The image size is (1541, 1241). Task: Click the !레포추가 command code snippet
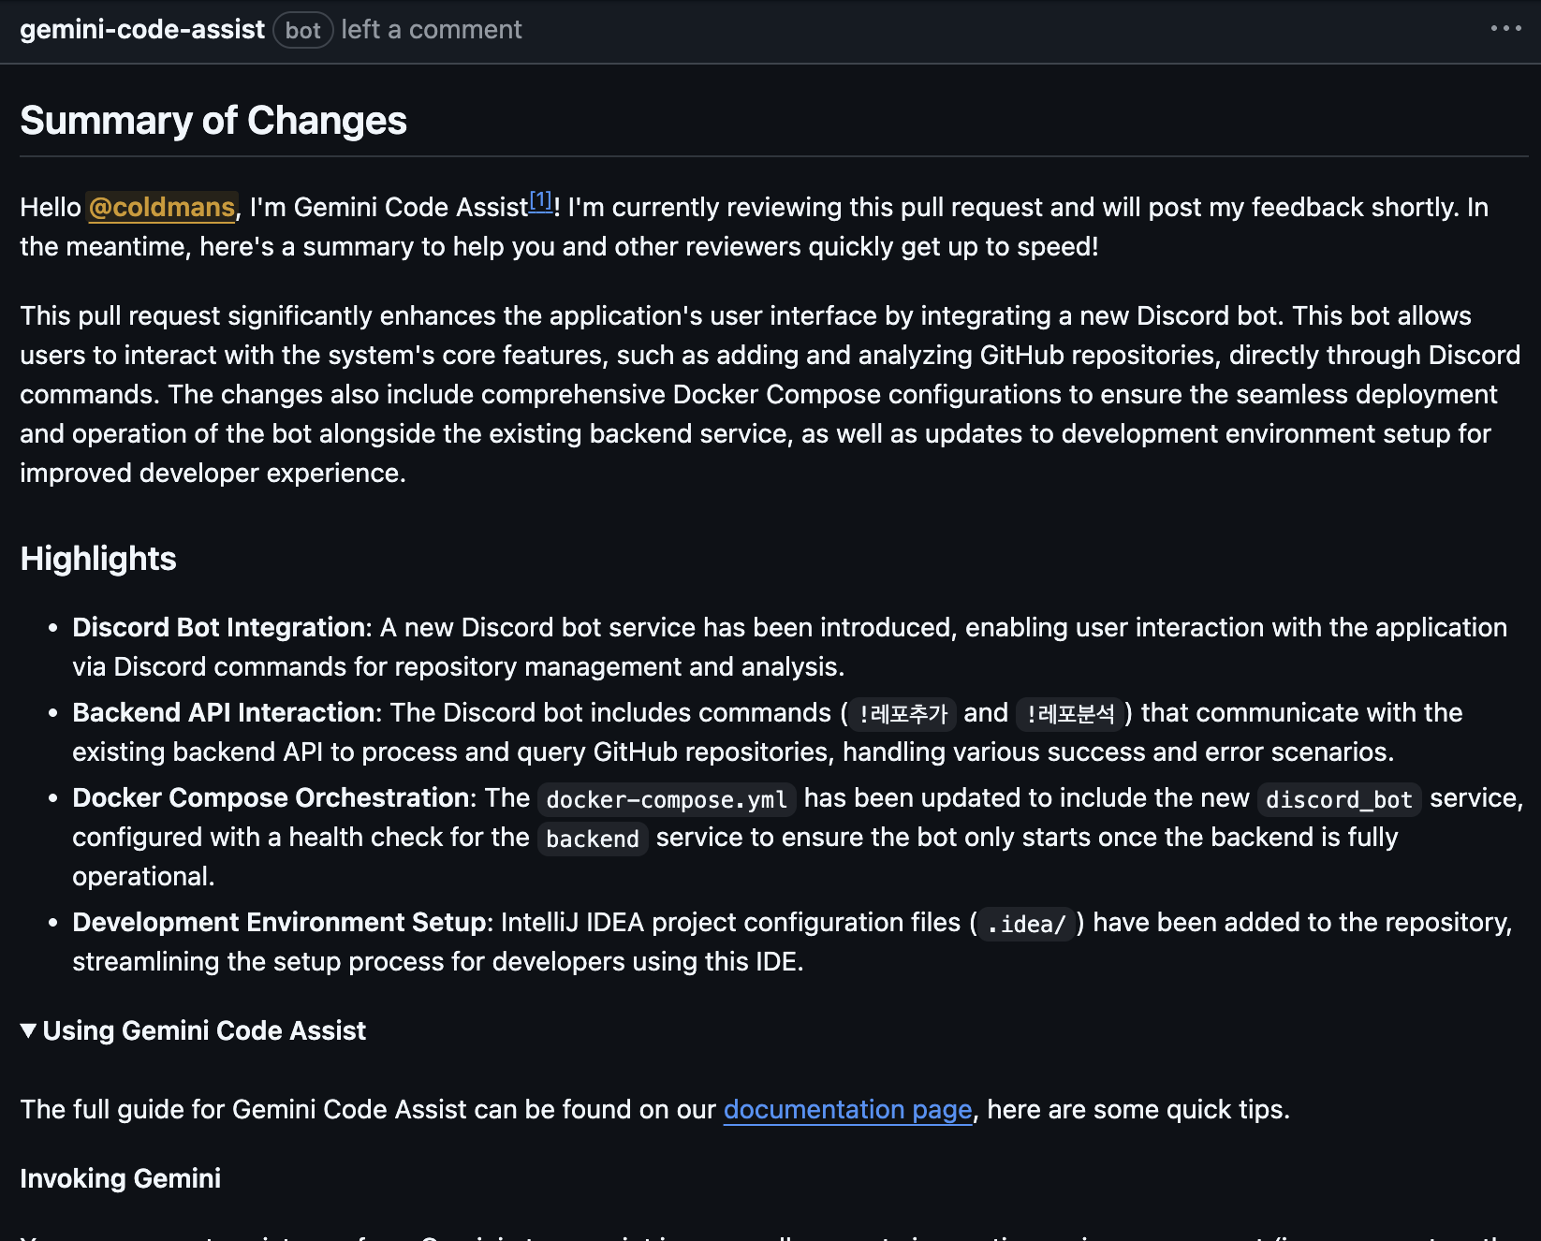[903, 714]
